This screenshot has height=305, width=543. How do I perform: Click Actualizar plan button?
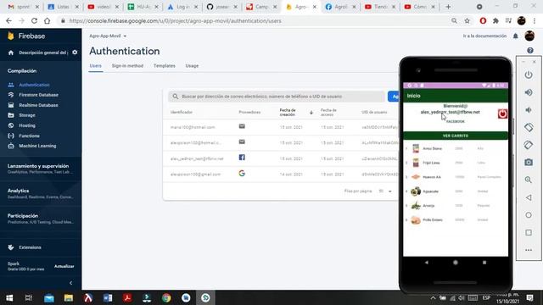pyautogui.click(x=64, y=266)
